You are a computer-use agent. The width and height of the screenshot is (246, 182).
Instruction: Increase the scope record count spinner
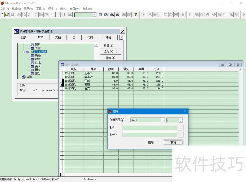click(181, 119)
